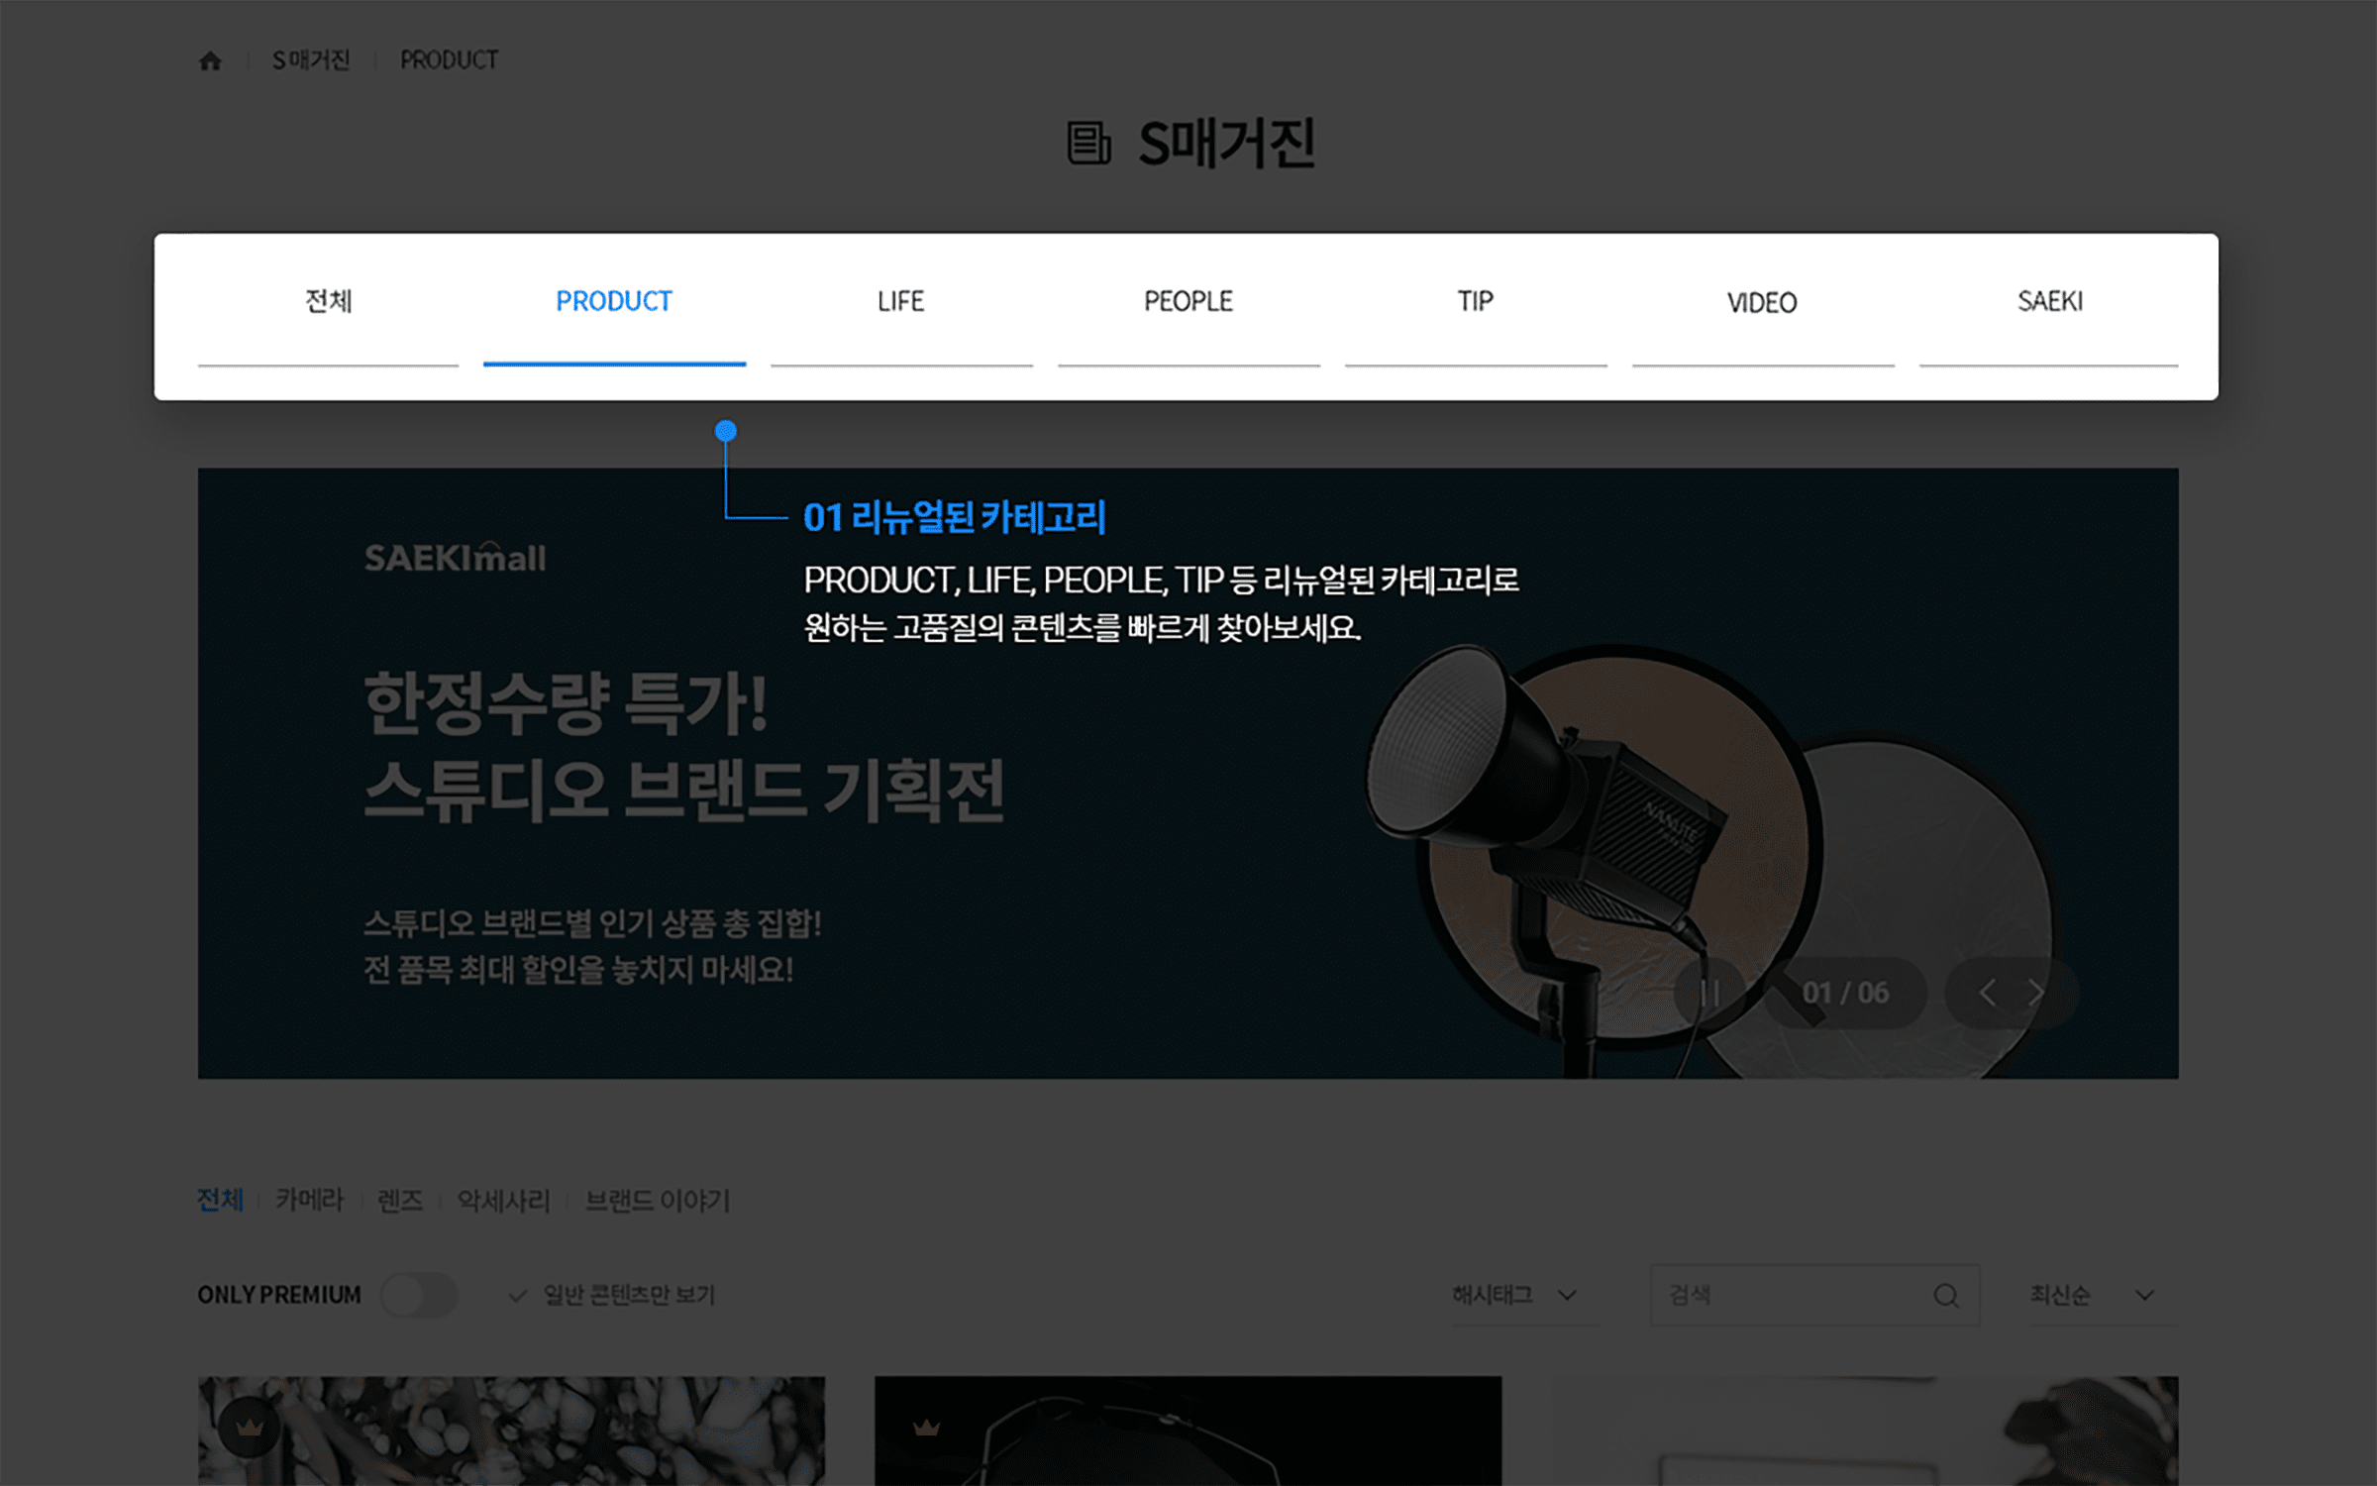Click the crown badge on first thumbnail
The height and width of the screenshot is (1486, 2377).
tap(250, 1428)
